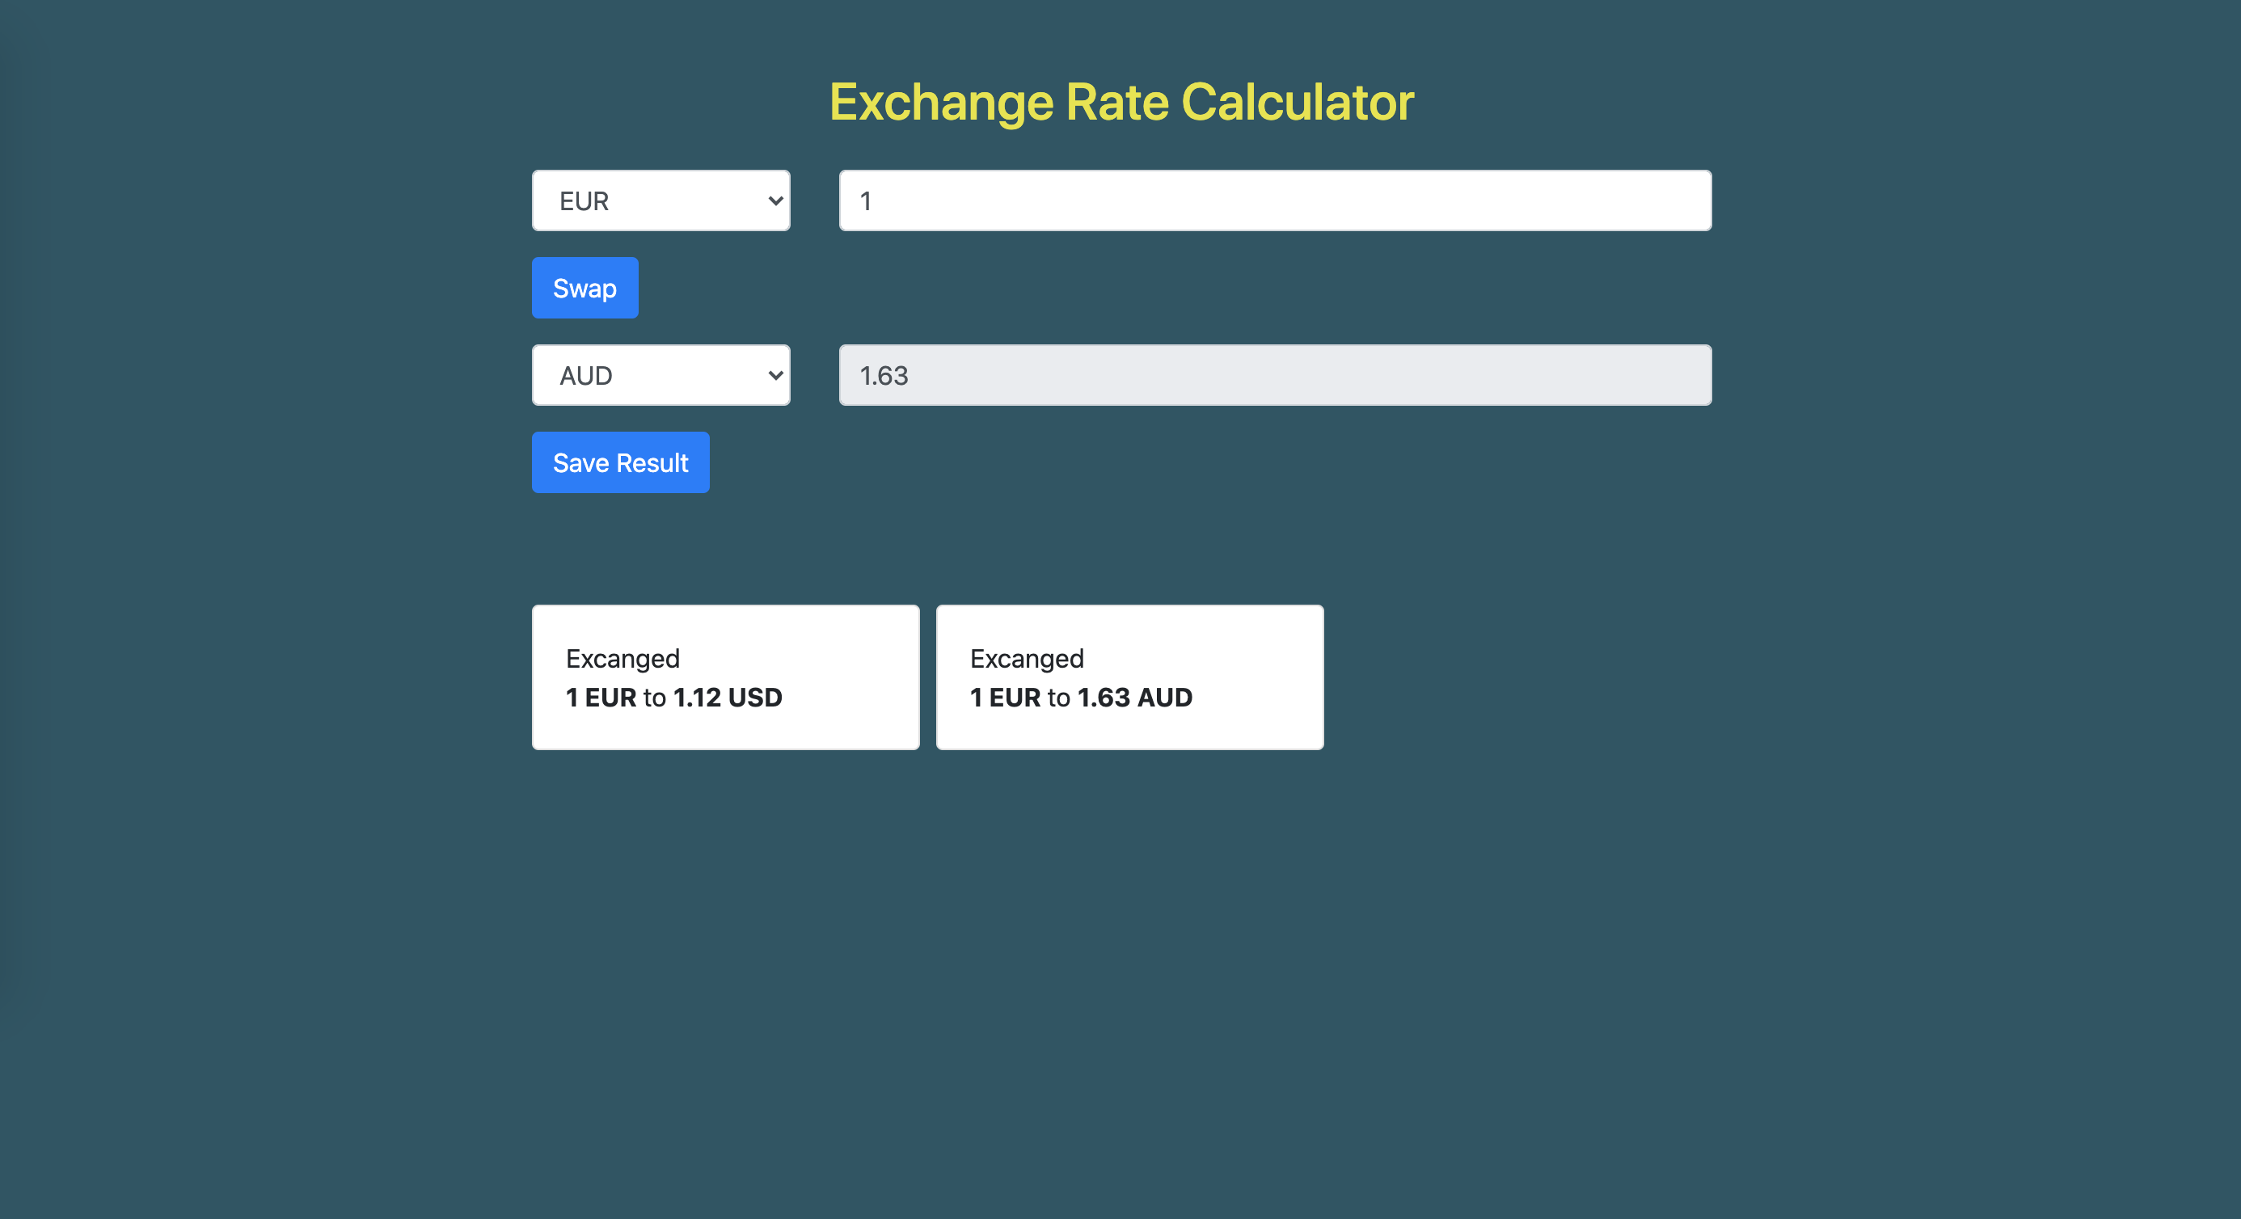
Task: Click the Exchange Rate Calculator heading
Action: click(1120, 103)
